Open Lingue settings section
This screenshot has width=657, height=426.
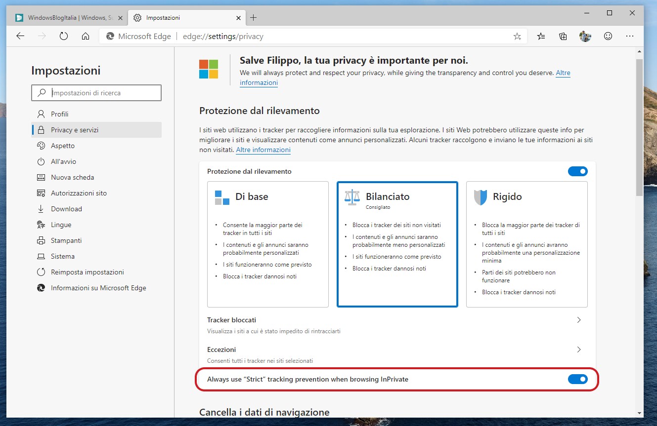(96, 225)
